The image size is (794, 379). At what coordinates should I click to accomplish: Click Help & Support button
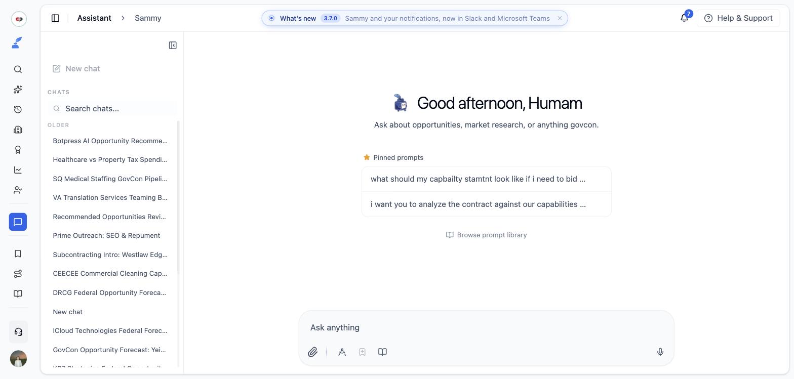738,18
